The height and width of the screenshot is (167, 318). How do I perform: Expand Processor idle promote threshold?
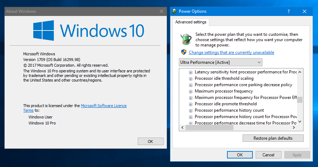pyautogui.click(x=191, y=104)
